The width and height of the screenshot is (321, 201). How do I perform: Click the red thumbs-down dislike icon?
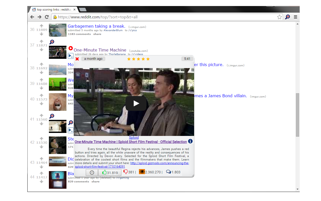click(126, 172)
